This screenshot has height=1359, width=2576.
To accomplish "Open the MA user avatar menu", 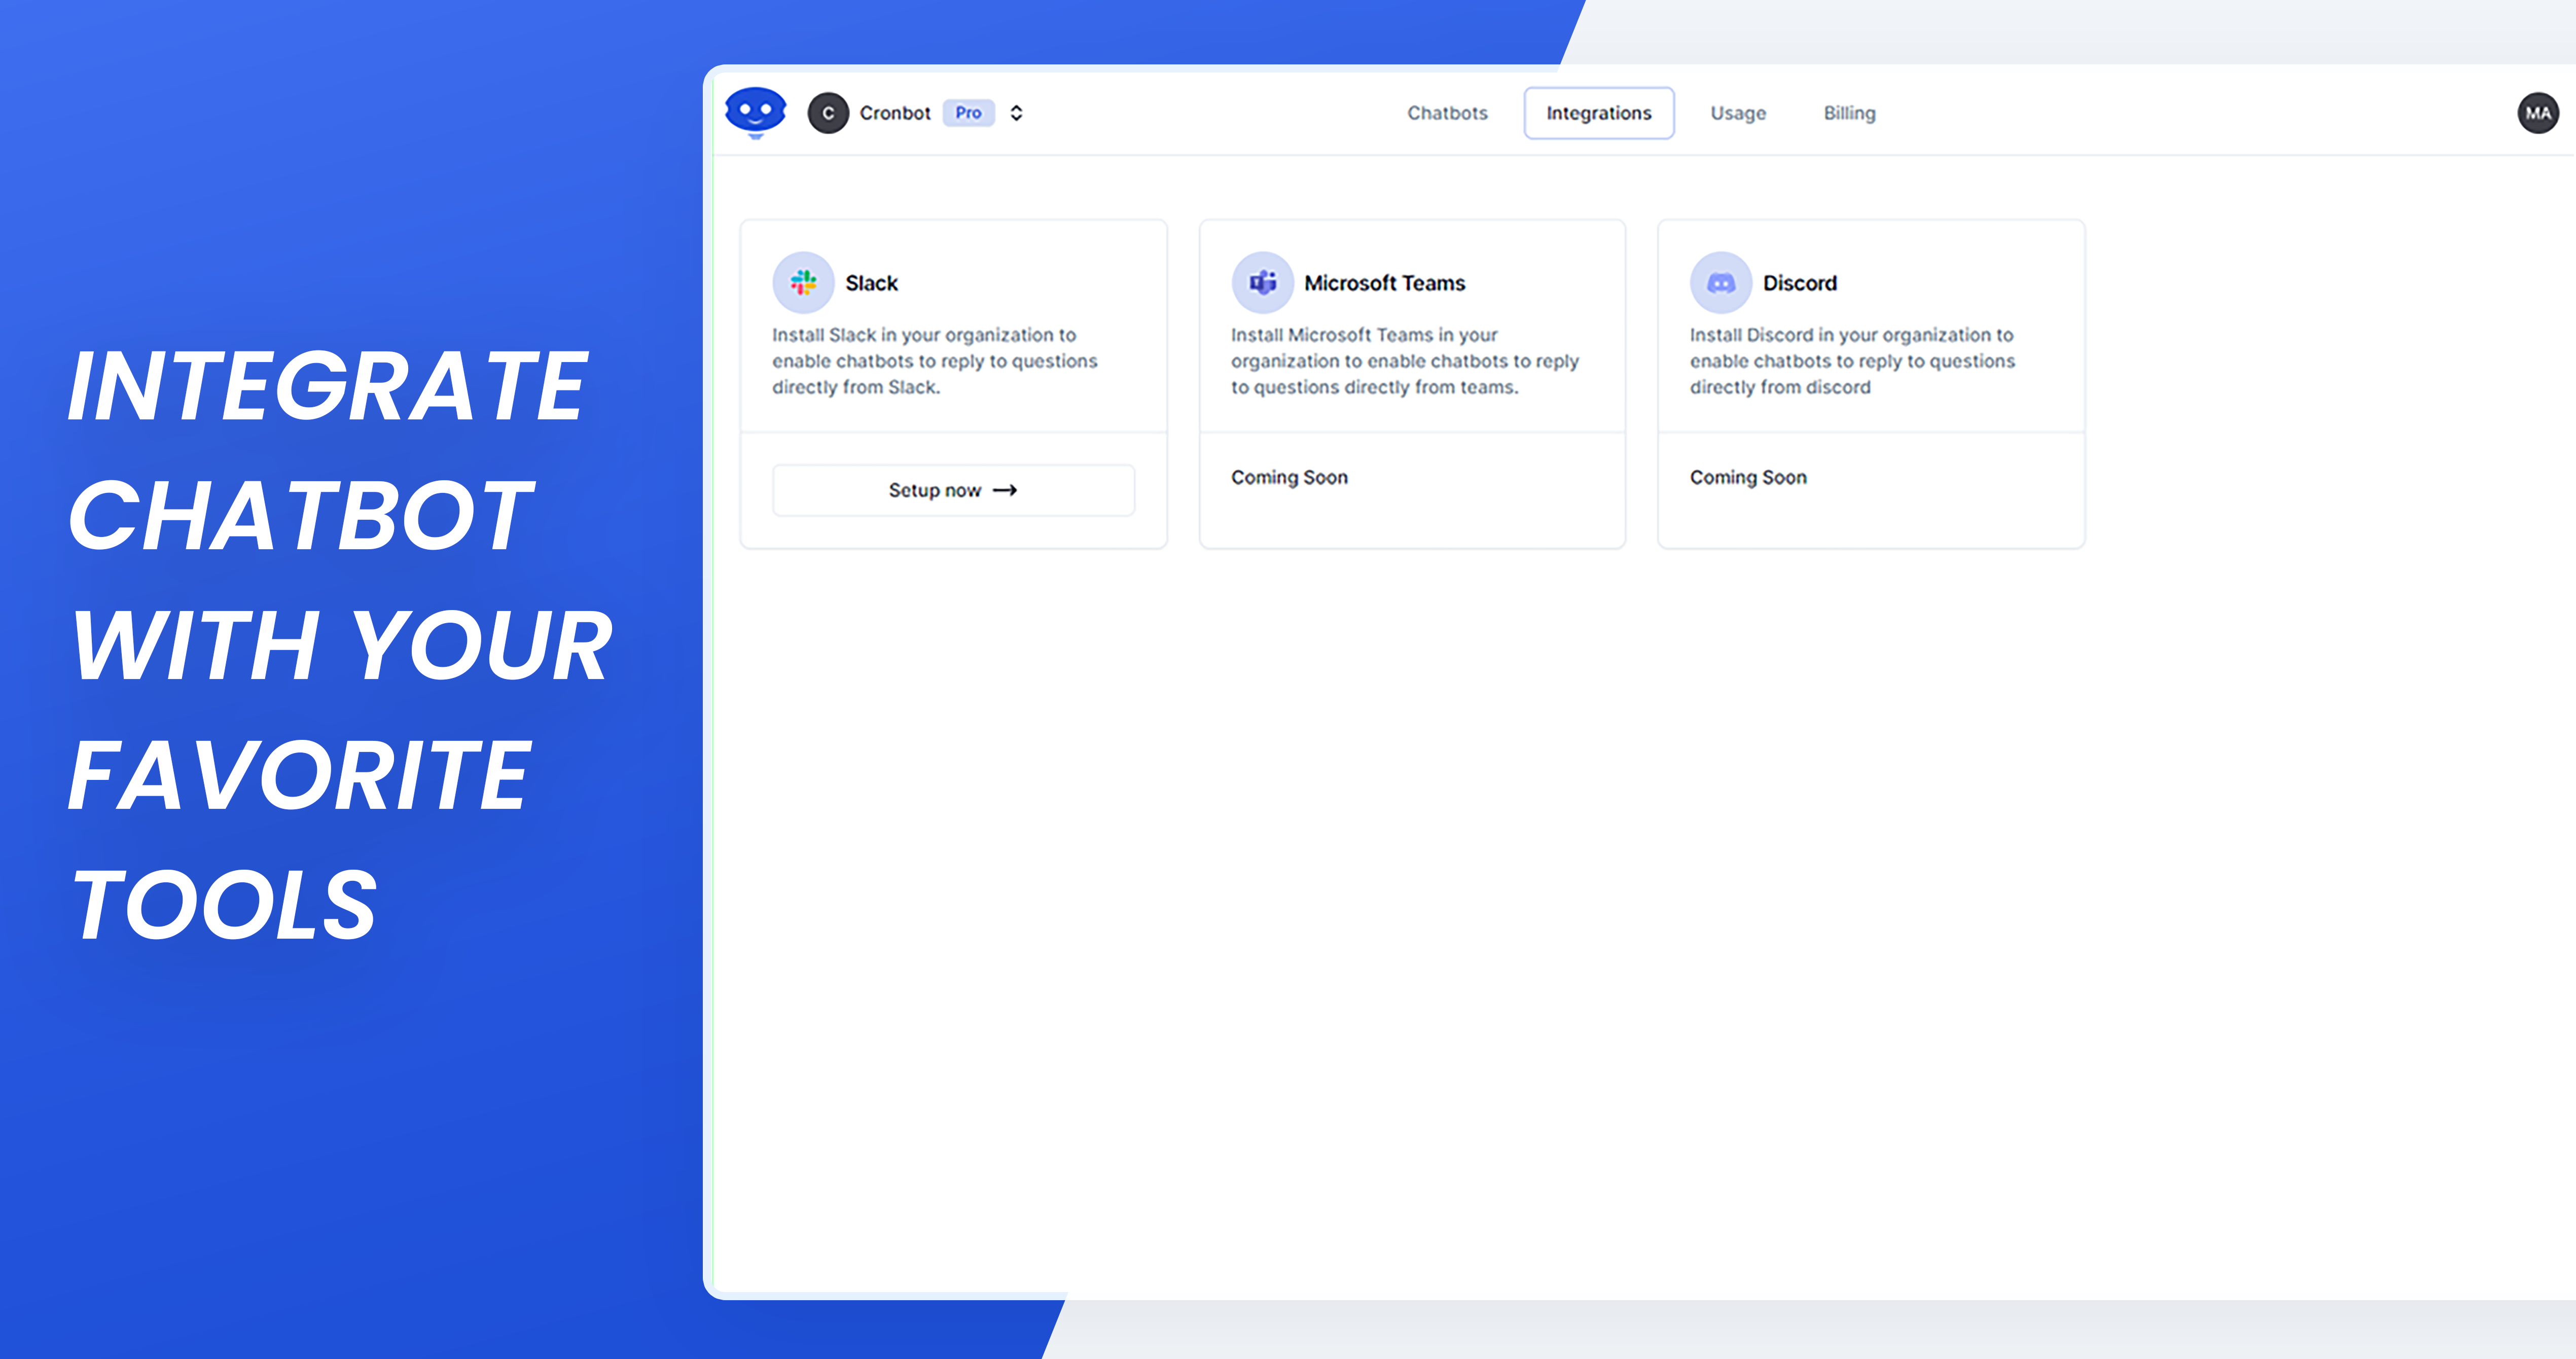I will (2537, 113).
